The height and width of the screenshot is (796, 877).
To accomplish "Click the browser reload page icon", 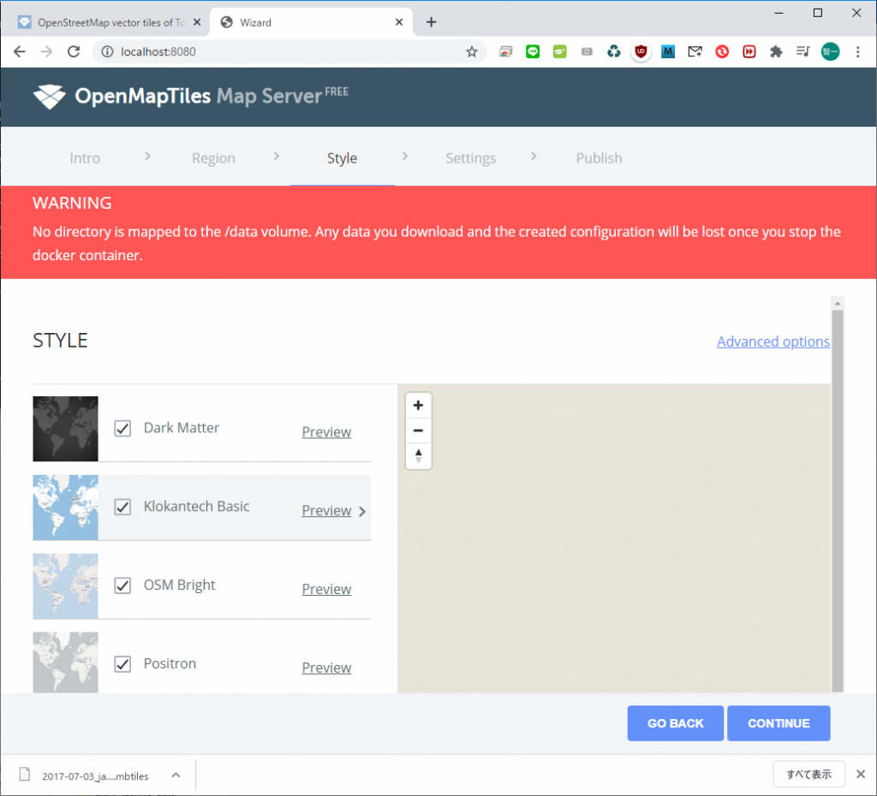I will pos(74,51).
